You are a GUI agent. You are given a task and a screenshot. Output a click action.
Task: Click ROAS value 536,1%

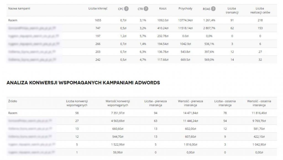pos(209,44)
